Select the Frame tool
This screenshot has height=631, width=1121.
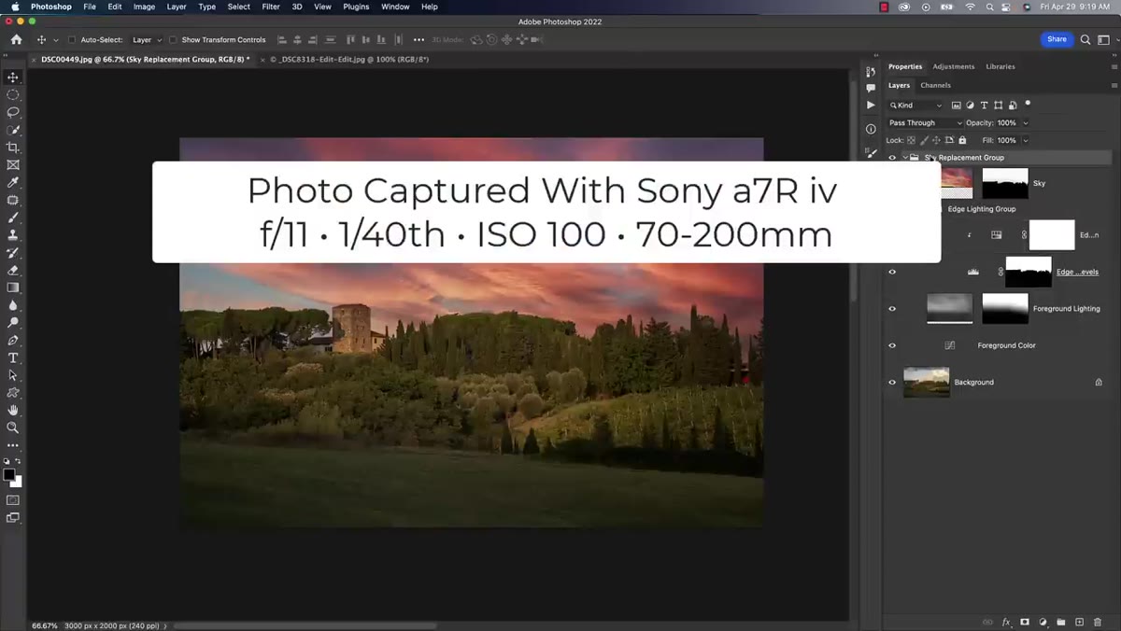(x=13, y=165)
